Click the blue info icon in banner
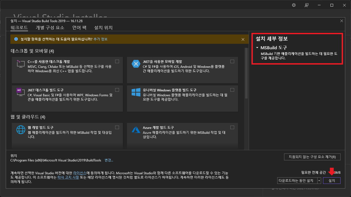The image size is (351, 197). (16, 39)
